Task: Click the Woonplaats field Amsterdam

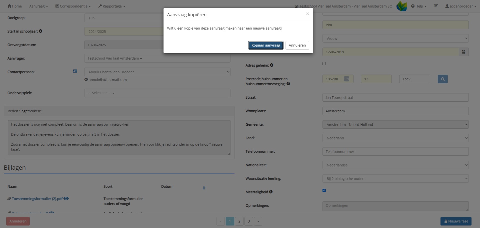Action: [x=395, y=111]
